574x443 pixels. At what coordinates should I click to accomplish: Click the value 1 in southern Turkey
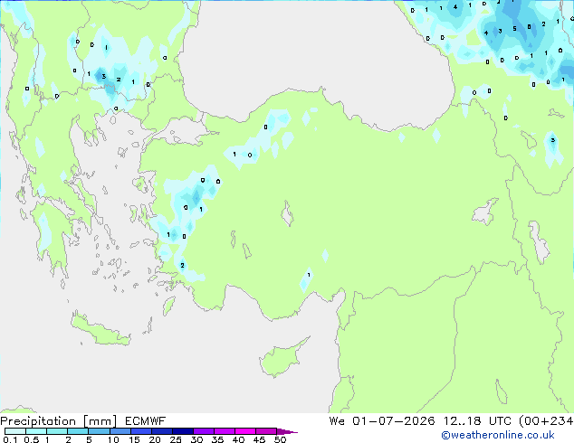pos(309,275)
